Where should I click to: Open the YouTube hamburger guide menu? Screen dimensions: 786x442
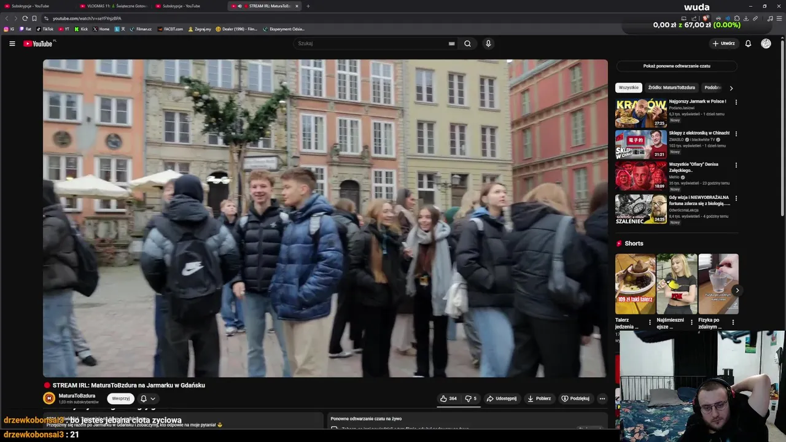(12, 44)
